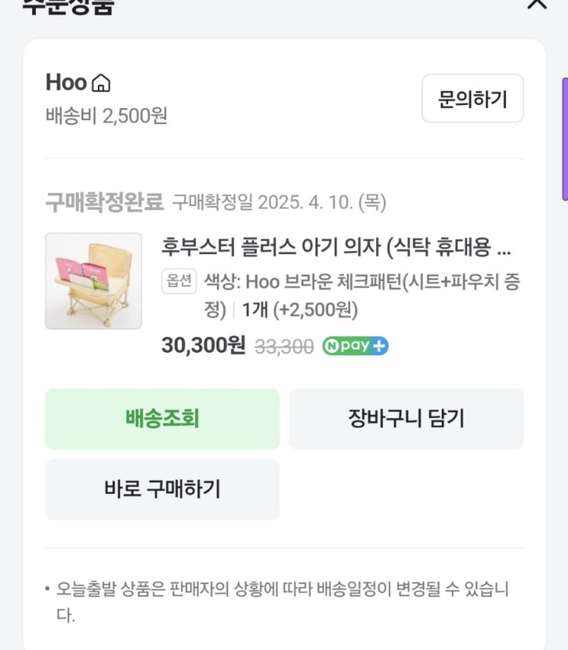The width and height of the screenshot is (568, 650).
Task: Close the 주문상품 panel with the X
Action: click(537, 3)
